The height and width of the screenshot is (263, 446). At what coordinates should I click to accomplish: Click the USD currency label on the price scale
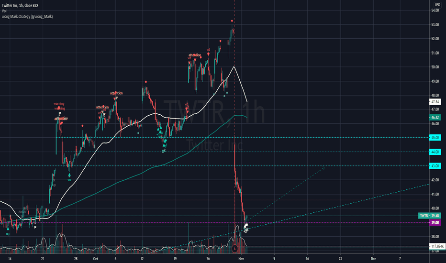coord(437,5)
